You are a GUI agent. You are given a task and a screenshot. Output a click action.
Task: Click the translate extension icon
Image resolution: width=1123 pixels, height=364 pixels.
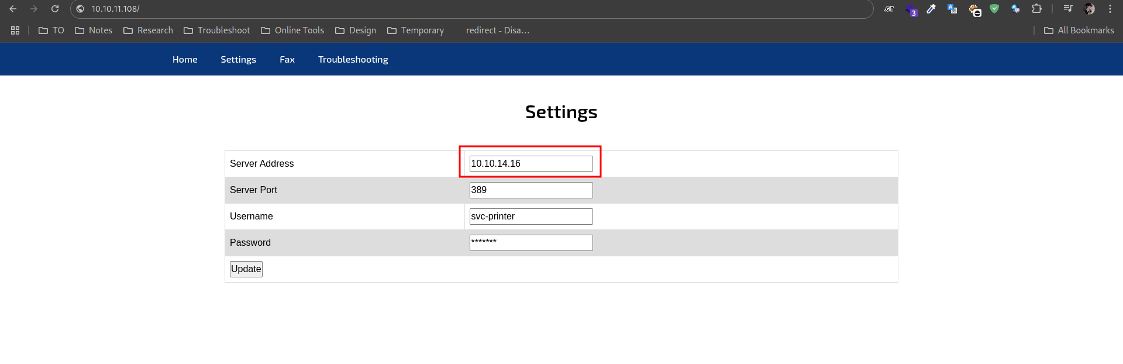pyautogui.click(x=952, y=9)
